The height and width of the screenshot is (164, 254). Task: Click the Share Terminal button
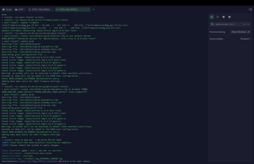click(241, 32)
